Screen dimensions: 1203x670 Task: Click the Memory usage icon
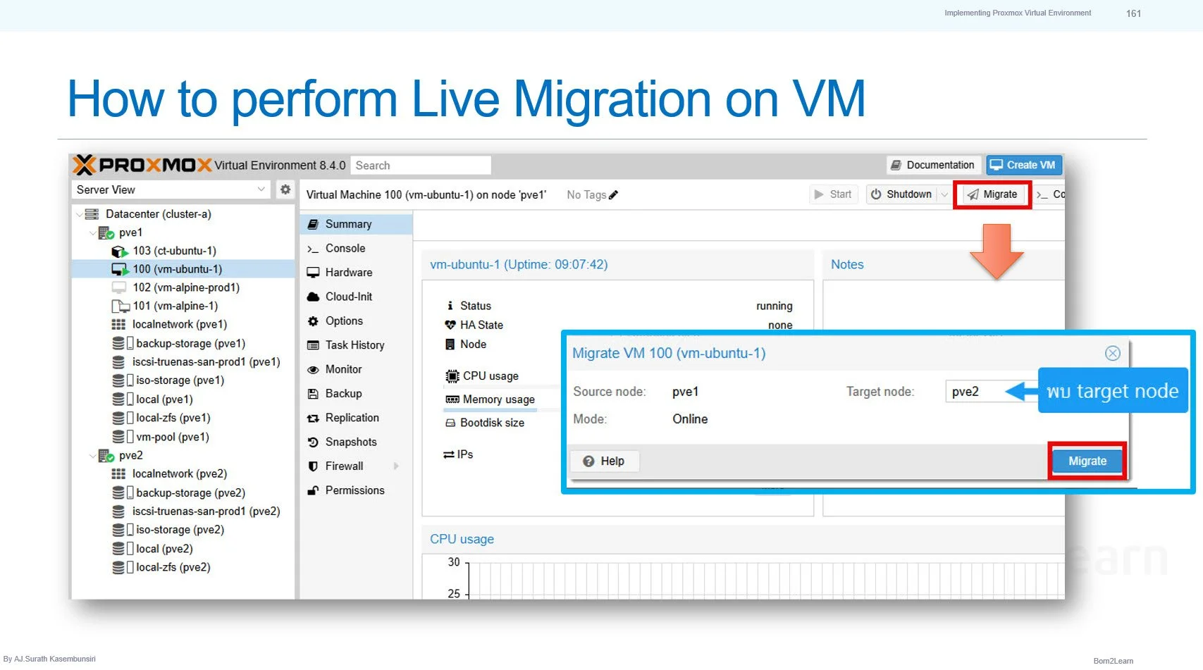[x=452, y=399]
